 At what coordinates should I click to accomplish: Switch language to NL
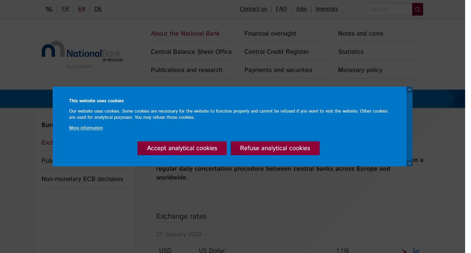coord(49,9)
